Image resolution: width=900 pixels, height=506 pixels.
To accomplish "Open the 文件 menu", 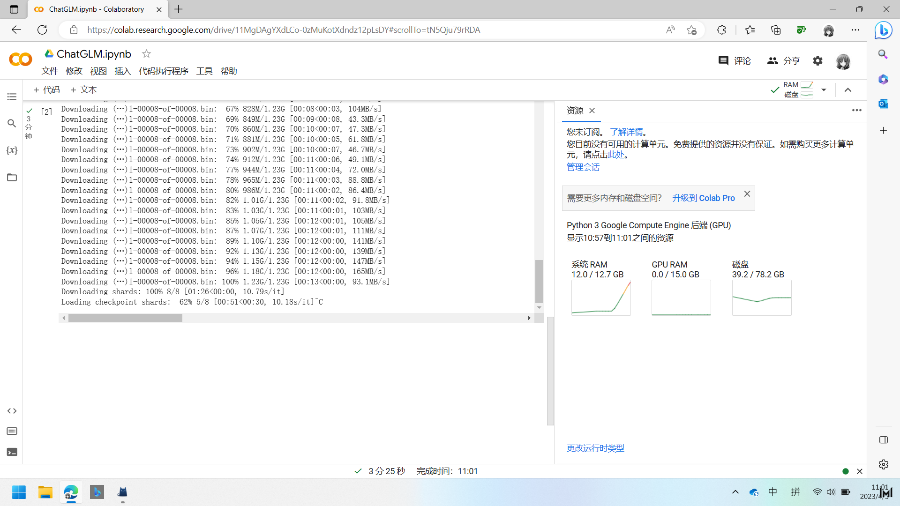I will tap(50, 71).
